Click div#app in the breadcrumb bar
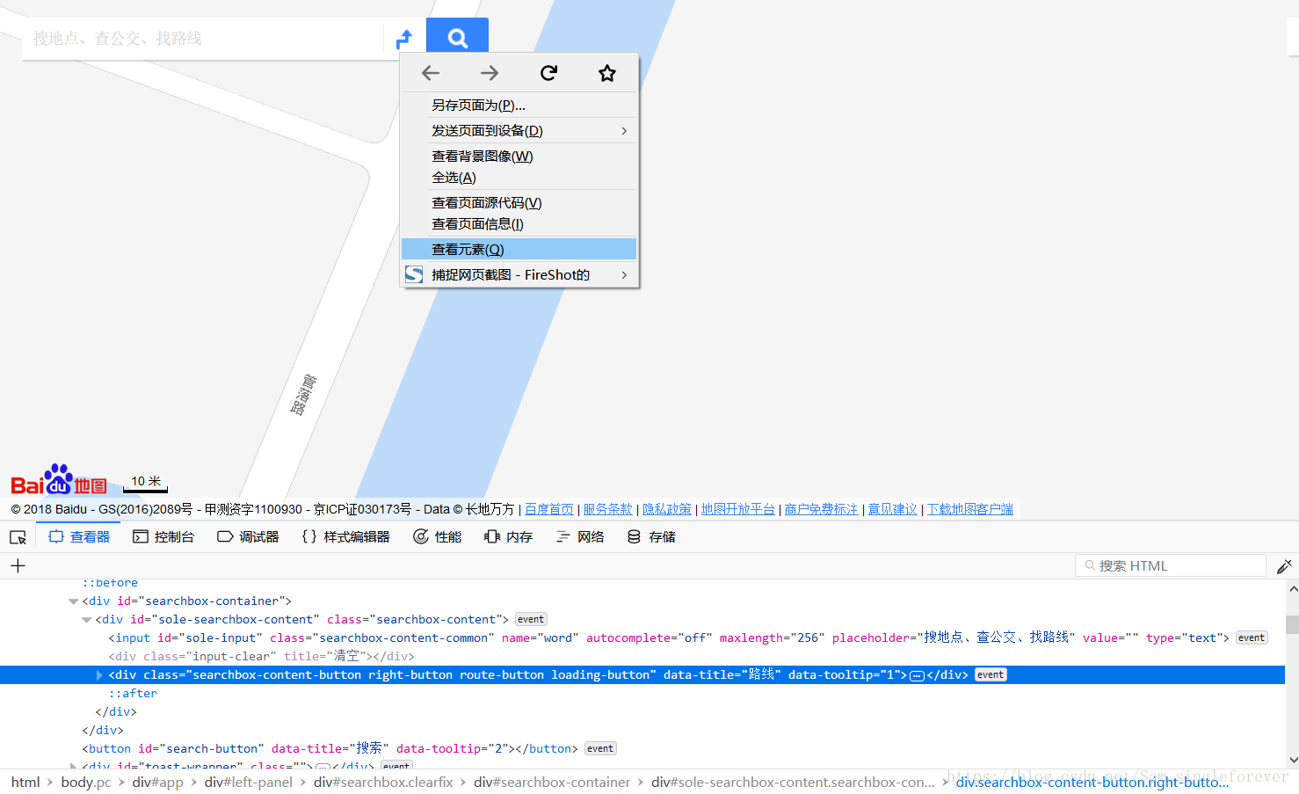The image size is (1299, 794). click(158, 782)
